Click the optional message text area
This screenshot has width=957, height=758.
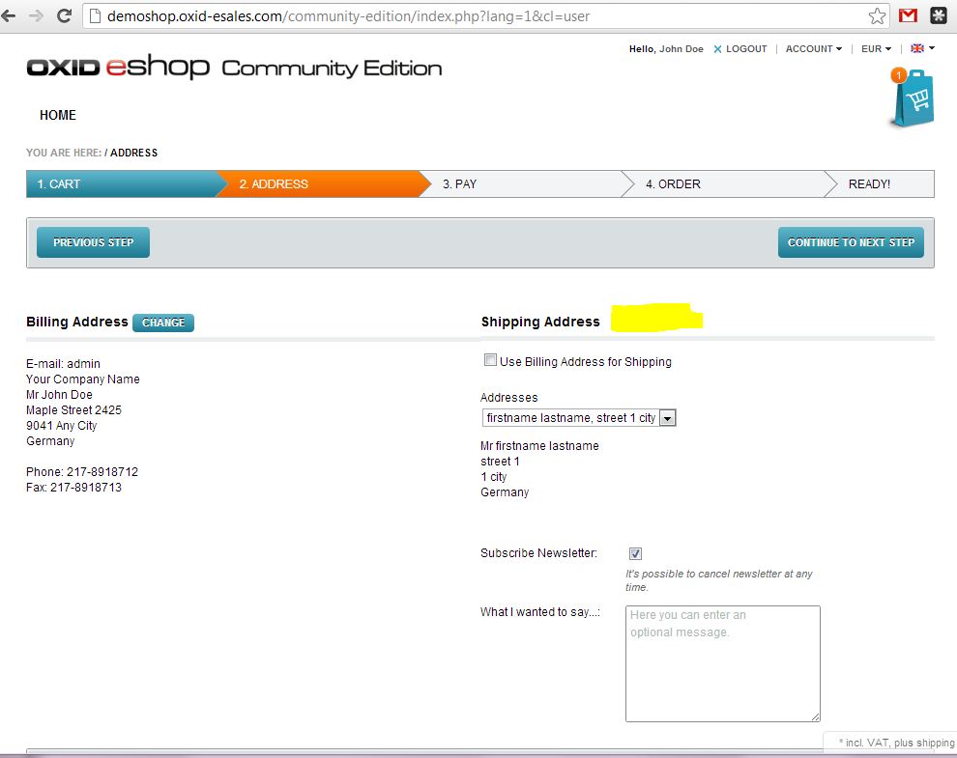tap(722, 663)
